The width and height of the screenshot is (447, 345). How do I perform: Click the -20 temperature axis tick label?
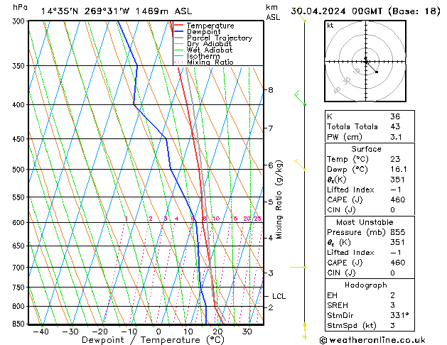[99, 332]
